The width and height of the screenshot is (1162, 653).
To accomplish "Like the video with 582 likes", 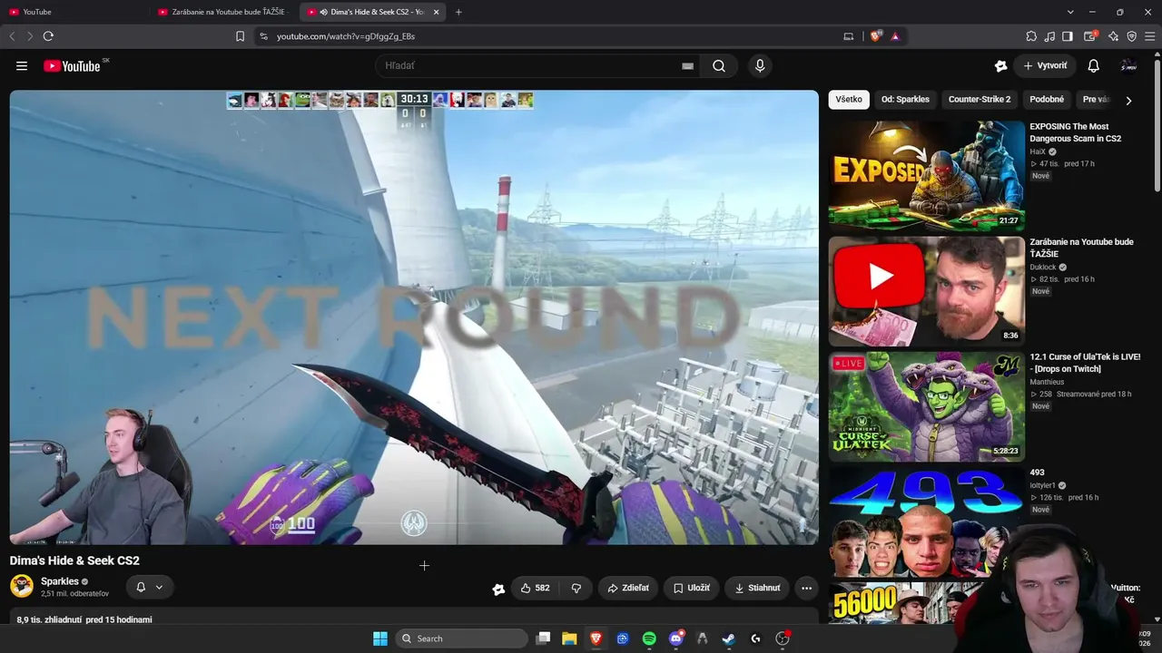I will coord(535,588).
